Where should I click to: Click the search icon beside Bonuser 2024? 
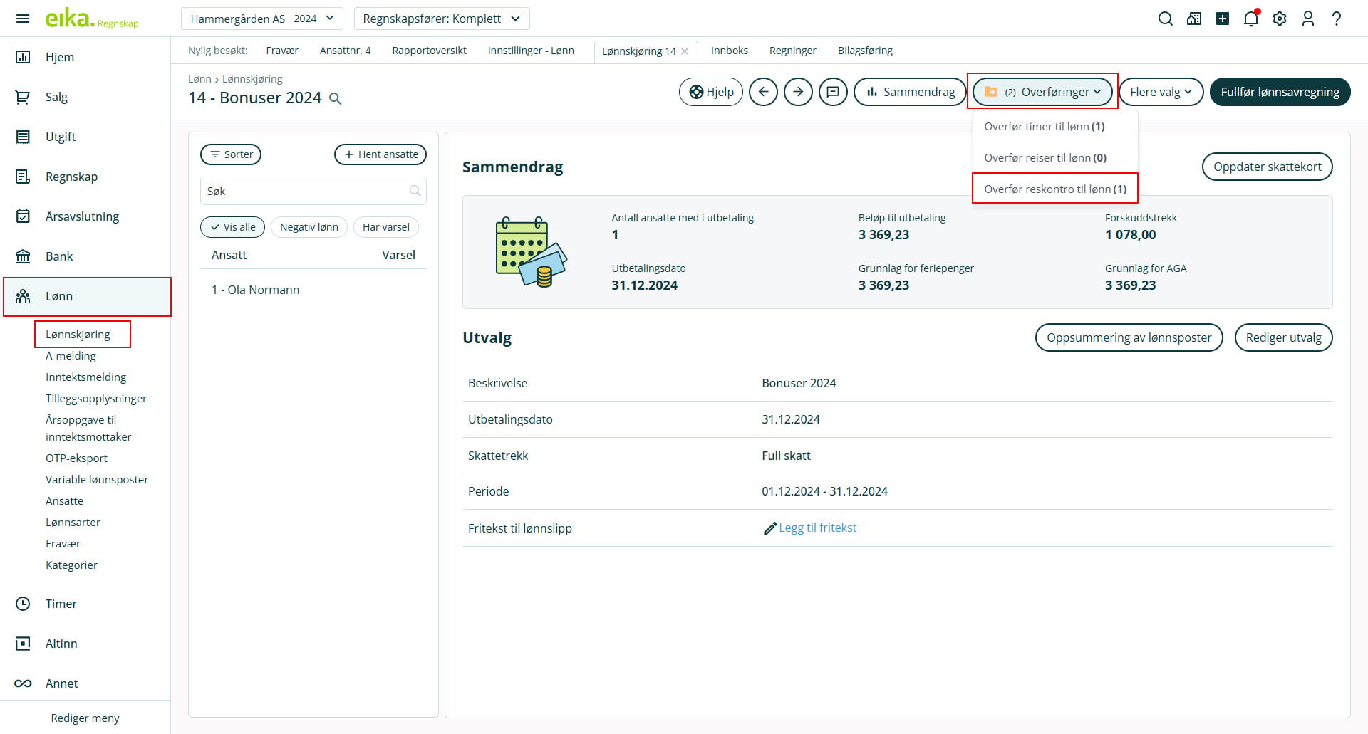tap(336, 99)
